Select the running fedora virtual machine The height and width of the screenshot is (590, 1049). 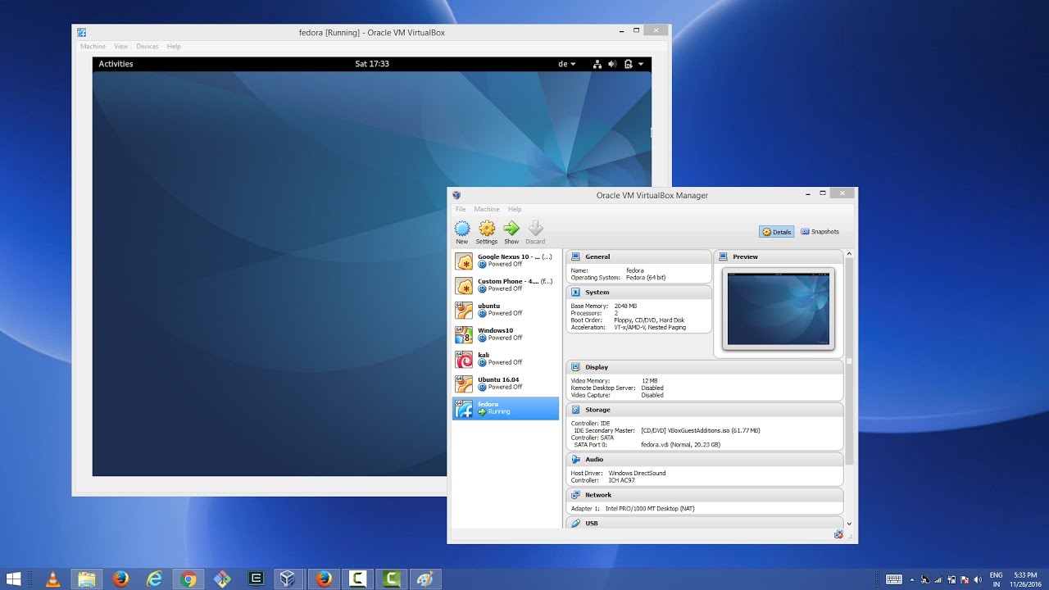coord(506,408)
